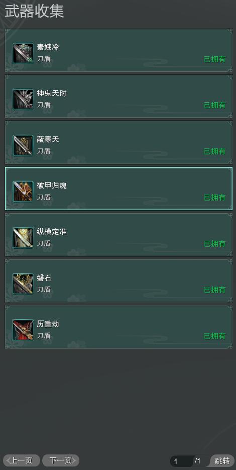Click the 神鬼天时 weapon icon
The width and height of the screenshot is (236, 470).
pos(23,99)
